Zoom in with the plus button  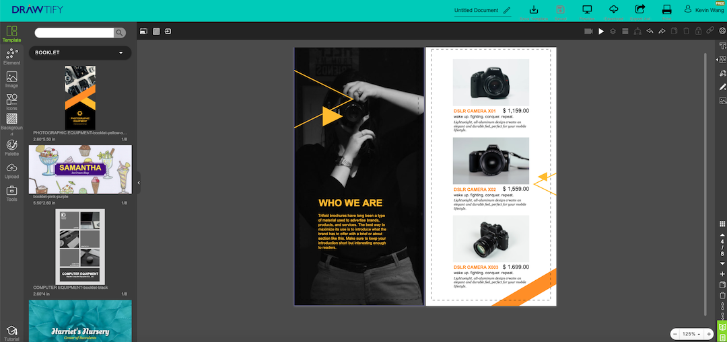click(709, 334)
